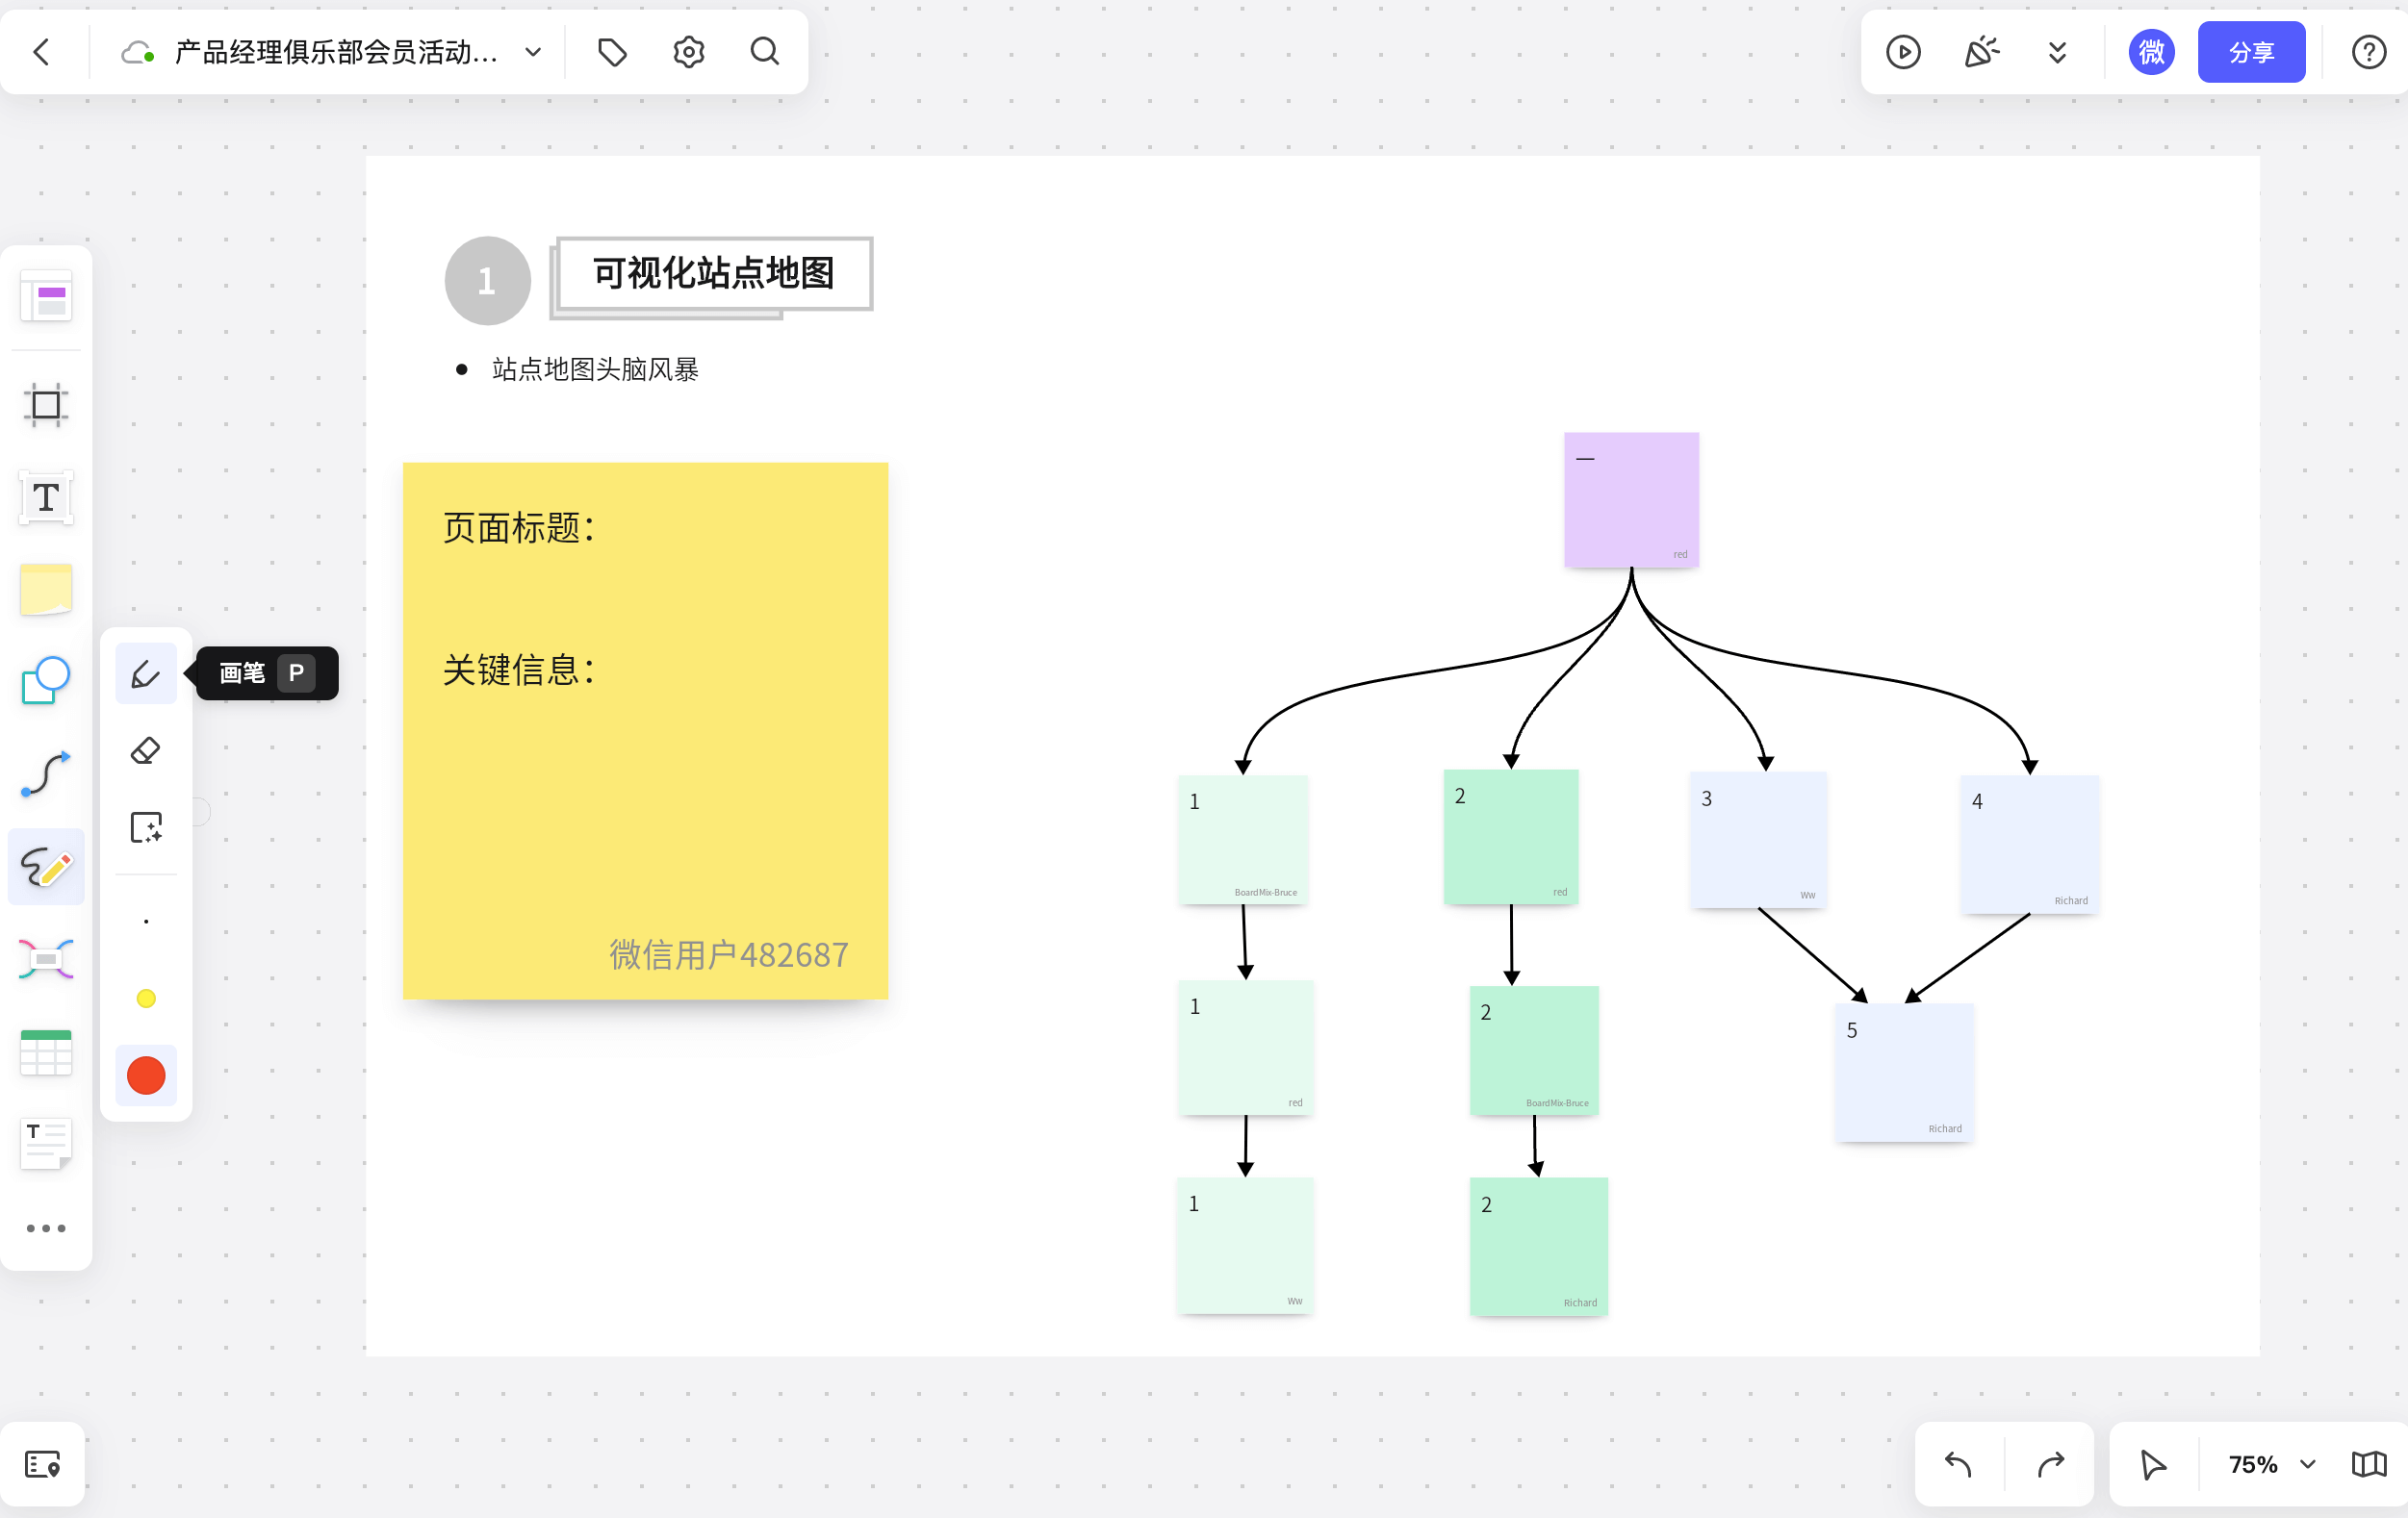2408x1518 pixels.
Task: Select blue sticky note 3 by Ww
Action: (x=1758, y=840)
